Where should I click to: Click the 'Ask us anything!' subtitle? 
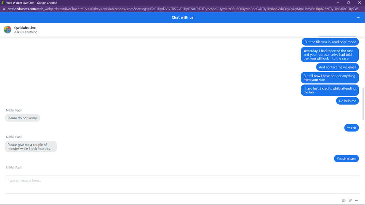(x=26, y=32)
